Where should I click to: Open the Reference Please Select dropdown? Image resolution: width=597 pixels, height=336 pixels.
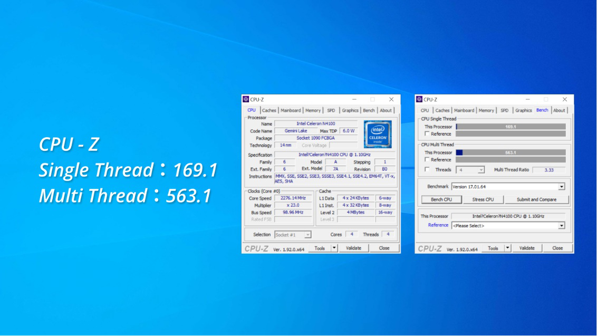pos(562,226)
